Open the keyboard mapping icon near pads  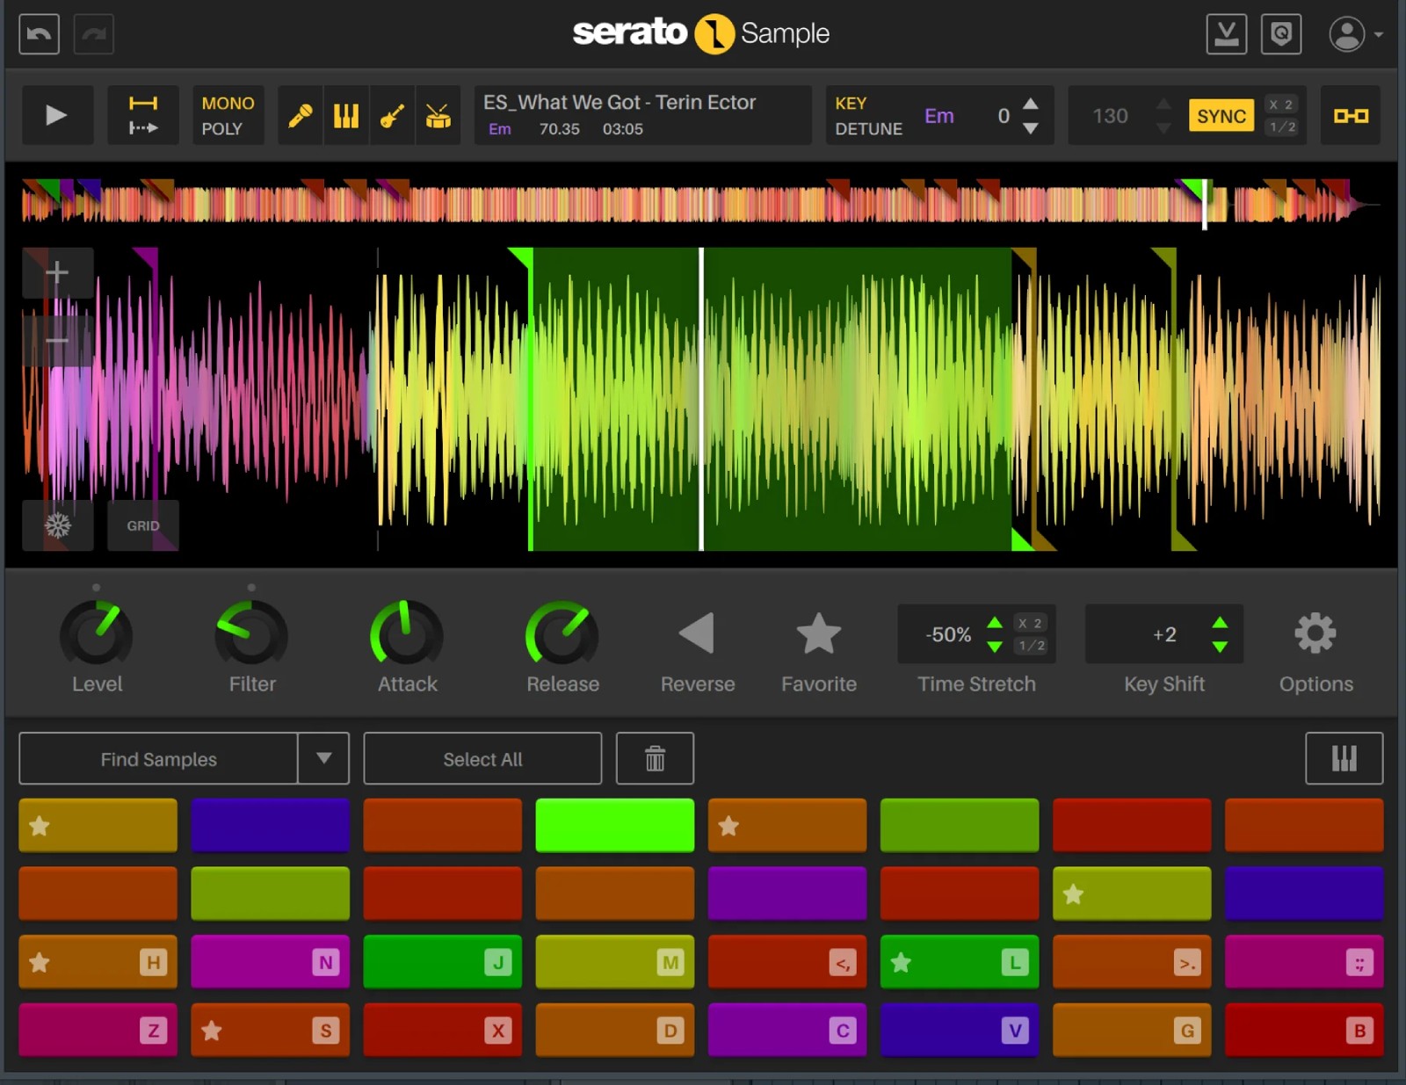1344,758
